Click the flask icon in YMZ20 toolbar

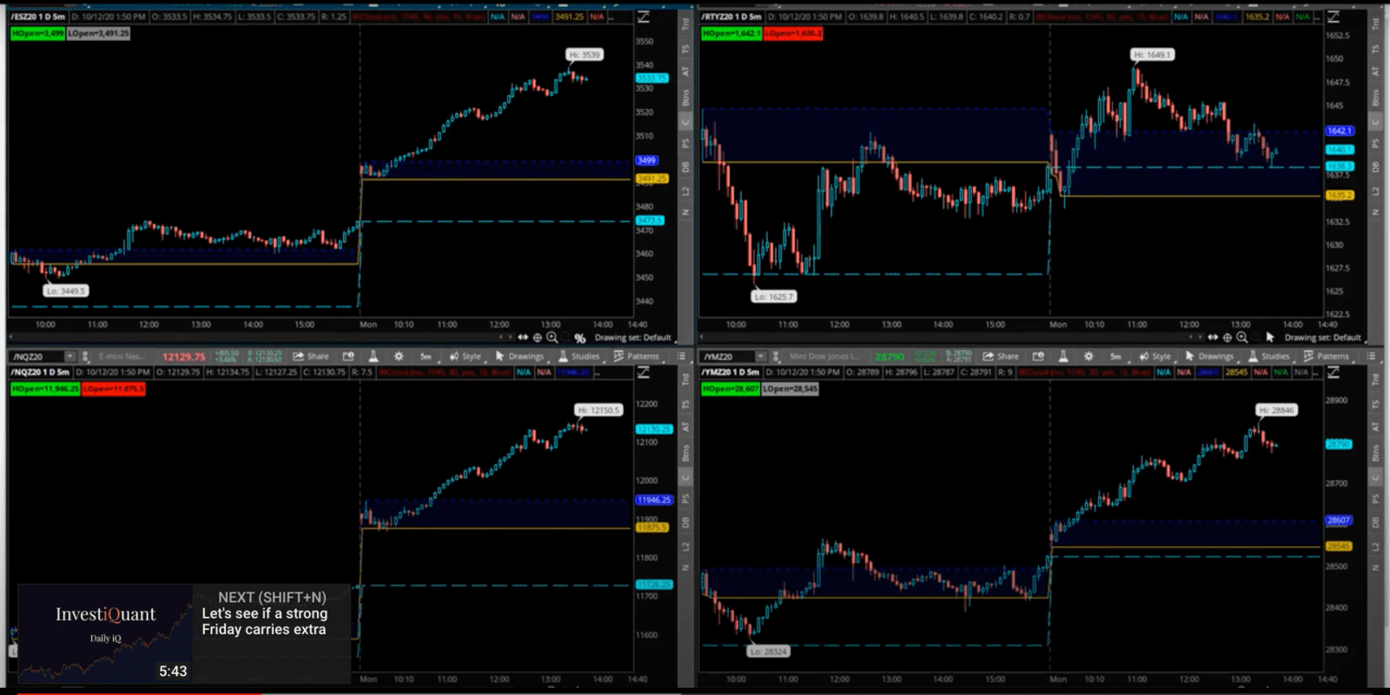(x=1063, y=356)
